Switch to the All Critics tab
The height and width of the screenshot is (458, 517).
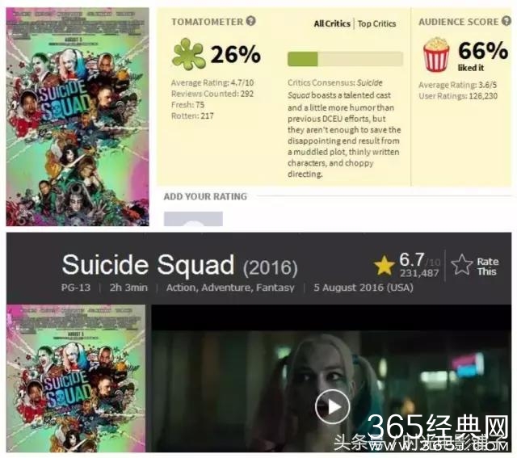click(332, 23)
